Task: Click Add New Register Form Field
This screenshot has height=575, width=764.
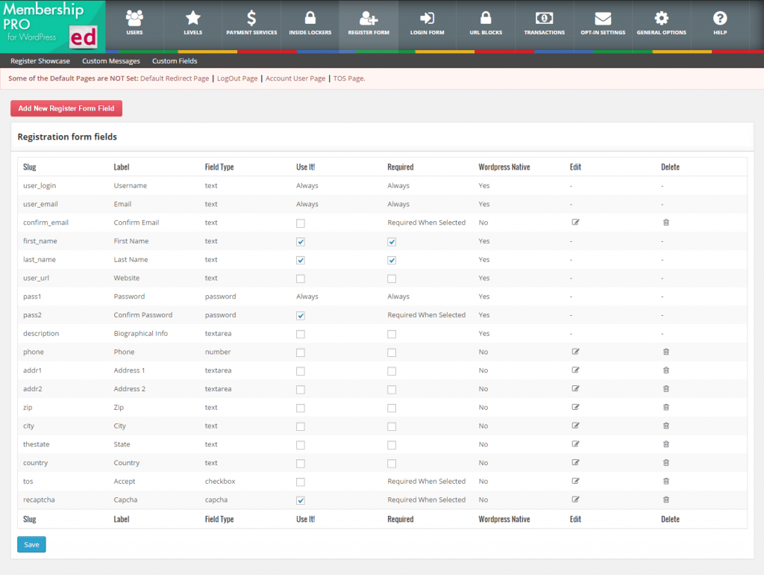Action: coord(66,108)
